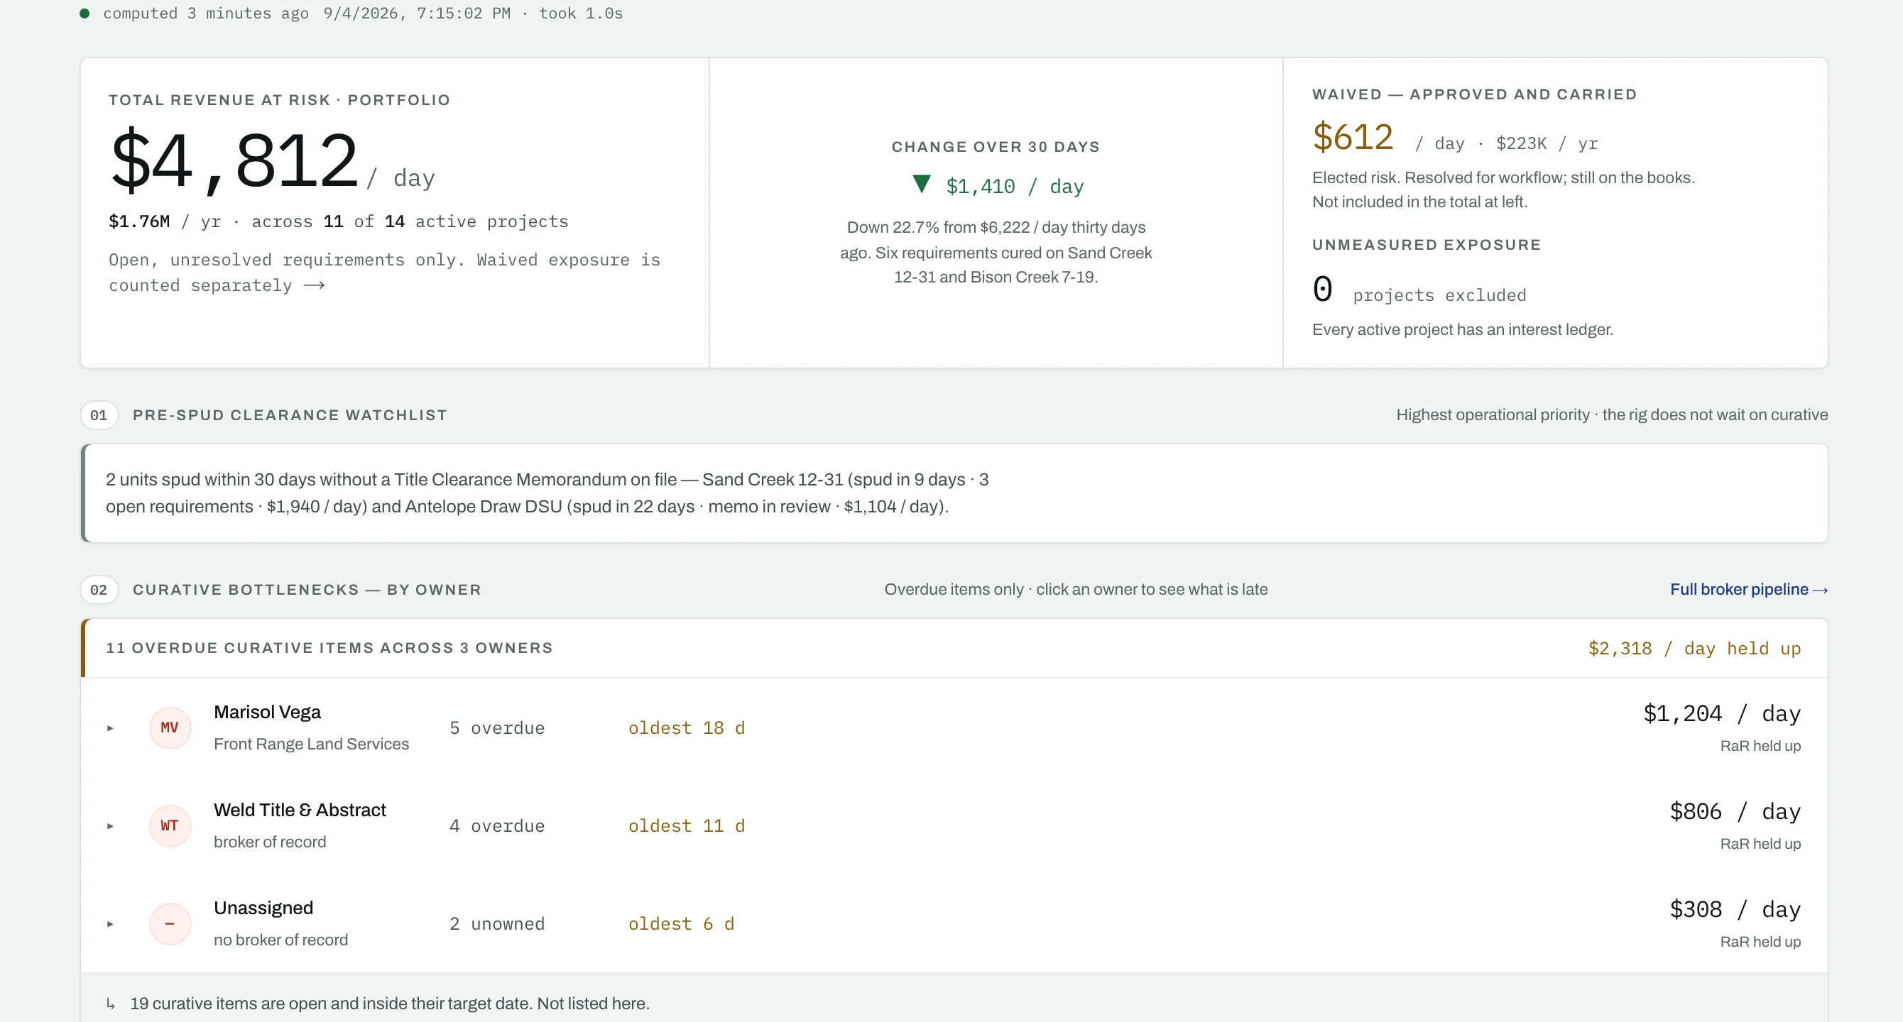Click 'Down 22.7% from $6,222' description
Image resolution: width=1903 pixels, height=1022 pixels.
coord(996,252)
